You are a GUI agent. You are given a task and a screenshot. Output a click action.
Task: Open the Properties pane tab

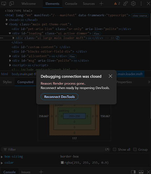(x=124, y=82)
